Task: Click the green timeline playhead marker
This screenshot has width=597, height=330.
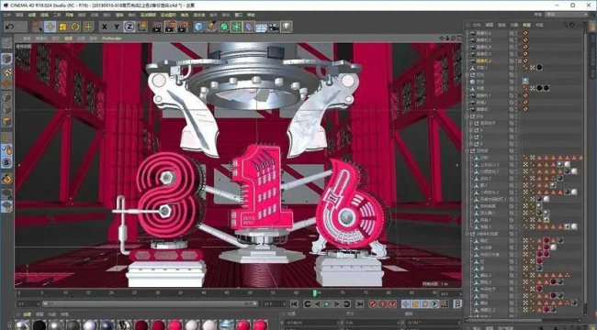Action: tap(315, 292)
